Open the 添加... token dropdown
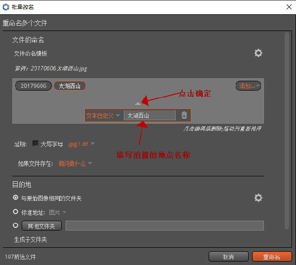296x265 pixels. tap(248, 86)
